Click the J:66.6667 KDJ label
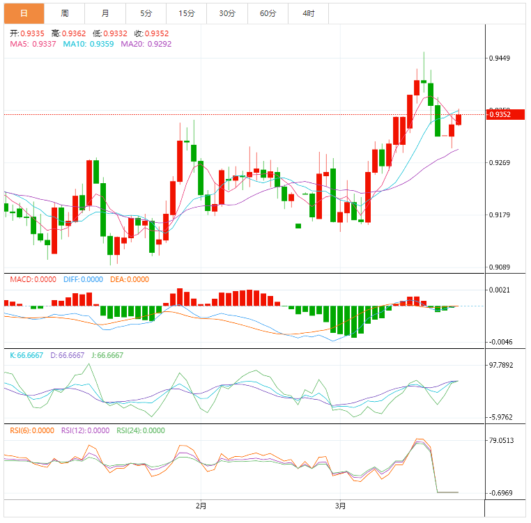 pos(107,355)
